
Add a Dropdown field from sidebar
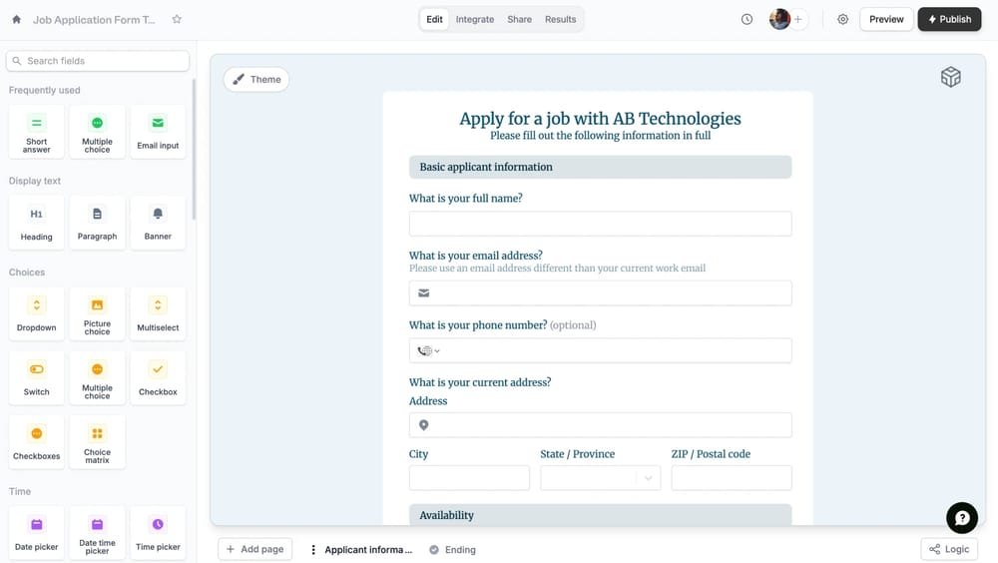click(x=37, y=313)
